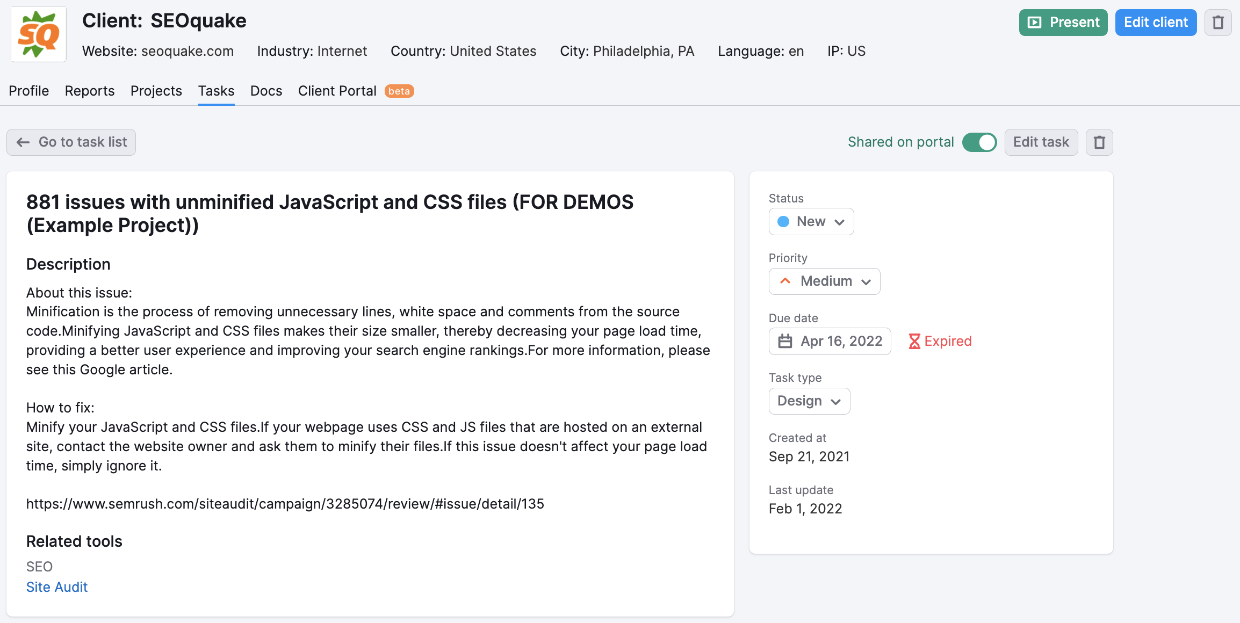
Task: Delete client using top trash icon
Action: coord(1218,23)
